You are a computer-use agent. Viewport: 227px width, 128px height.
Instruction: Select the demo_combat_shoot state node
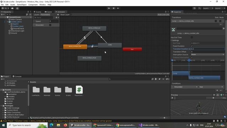(x=89, y=58)
